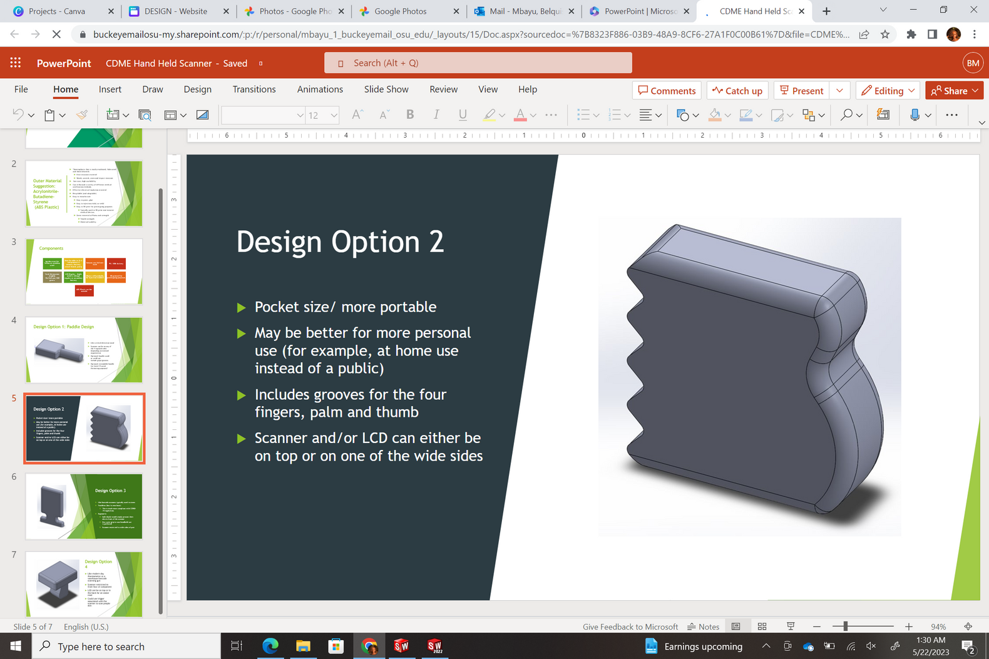The image size is (989, 659).
Task: Click the Undo icon
Action: (18, 115)
